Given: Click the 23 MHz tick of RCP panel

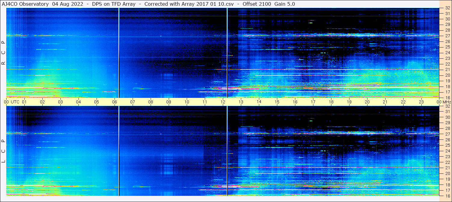Looking at the screenshot, I should (447, 58).
